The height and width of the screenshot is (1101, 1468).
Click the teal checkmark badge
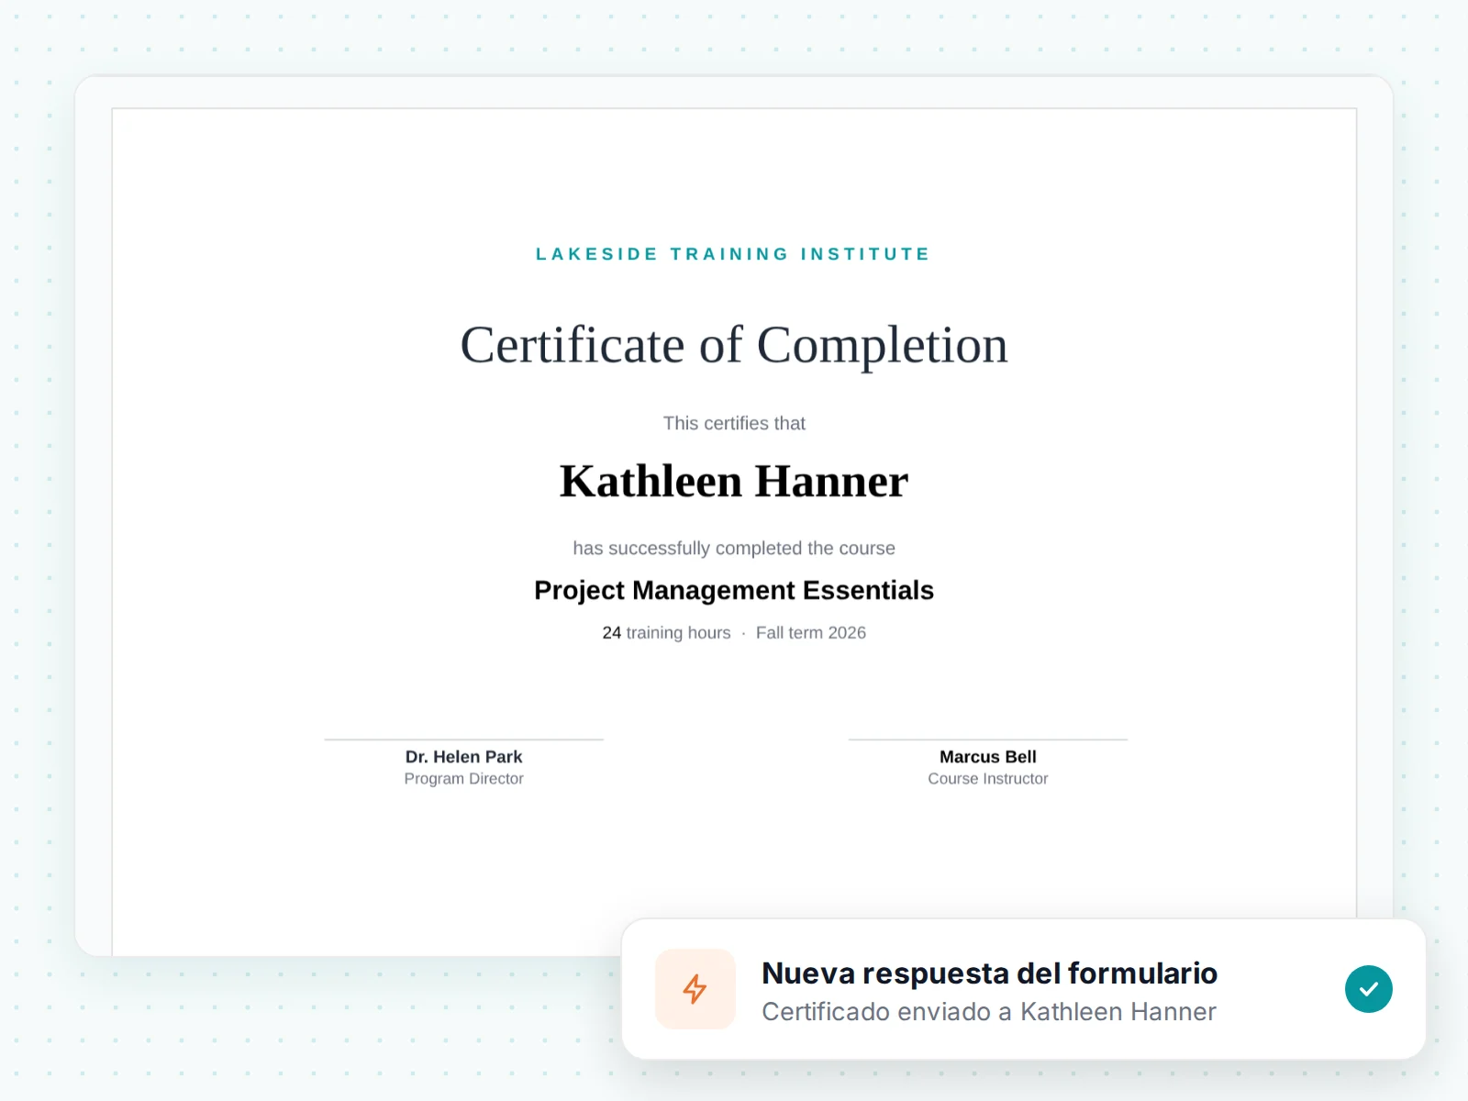(1368, 989)
